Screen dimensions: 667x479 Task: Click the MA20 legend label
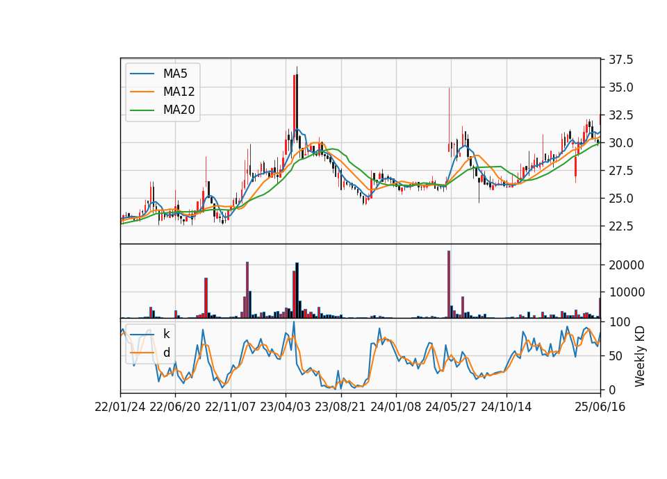pos(179,110)
